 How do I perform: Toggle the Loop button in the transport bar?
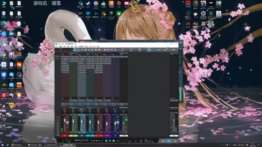tap(118, 141)
